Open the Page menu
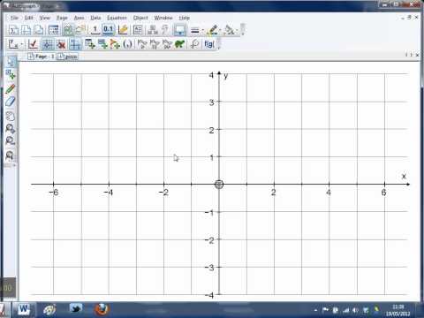The width and height of the screenshot is (424, 318). click(x=62, y=18)
